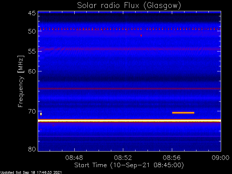Viewport: 232px width, 174px height.
Task: Select the 08:56 time tick label
Action: (x=172, y=158)
